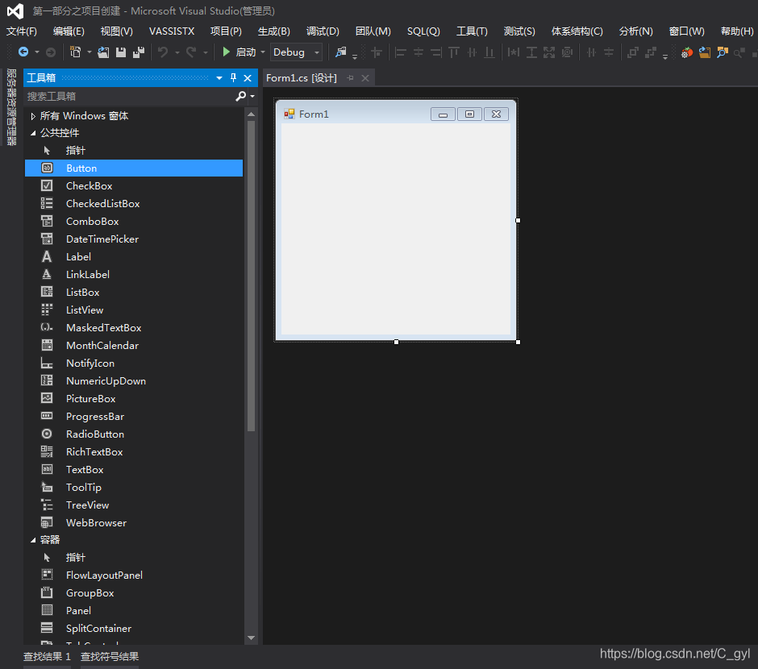Select the Label control in toolbox

point(134,257)
